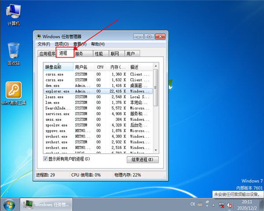
Task: Sort by the 内存 column header
Action: (x=117, y=67)
